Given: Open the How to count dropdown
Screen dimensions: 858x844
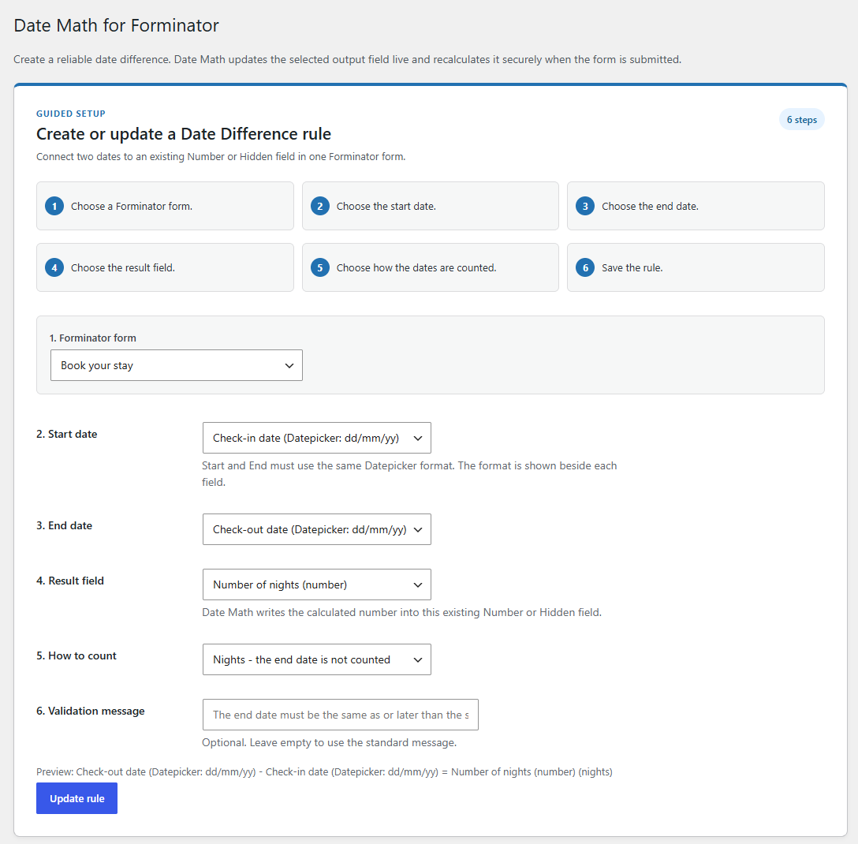Looking at the screenshot, I should 317,659.
